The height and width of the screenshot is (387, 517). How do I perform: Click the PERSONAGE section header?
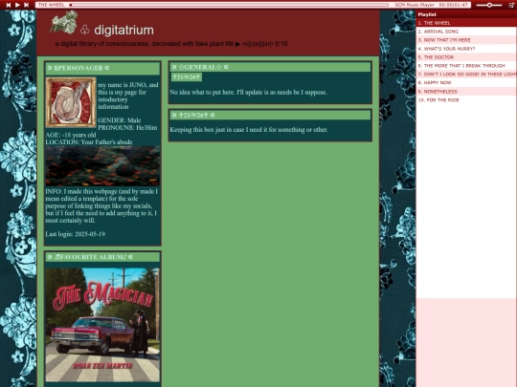click(102, 68)
